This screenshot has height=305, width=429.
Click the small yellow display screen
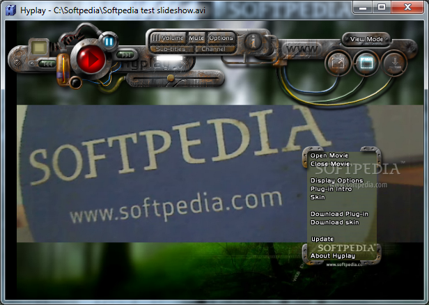tap(39, 47)
